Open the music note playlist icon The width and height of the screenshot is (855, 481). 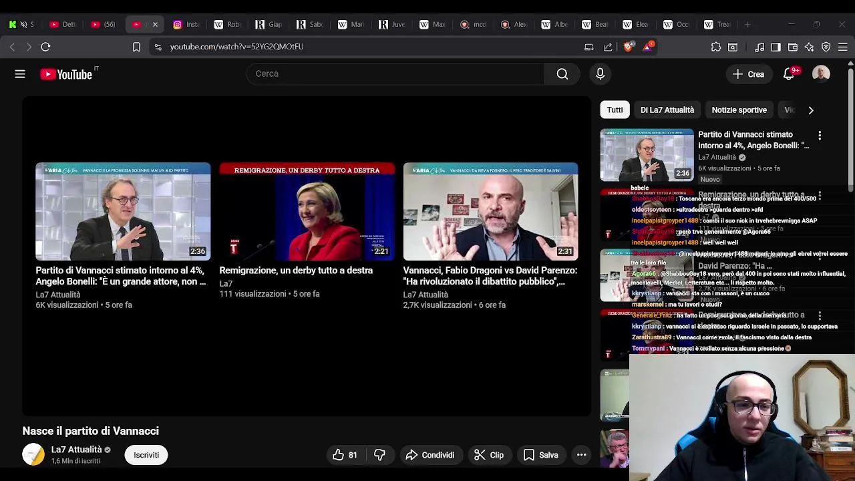(759, 47)
